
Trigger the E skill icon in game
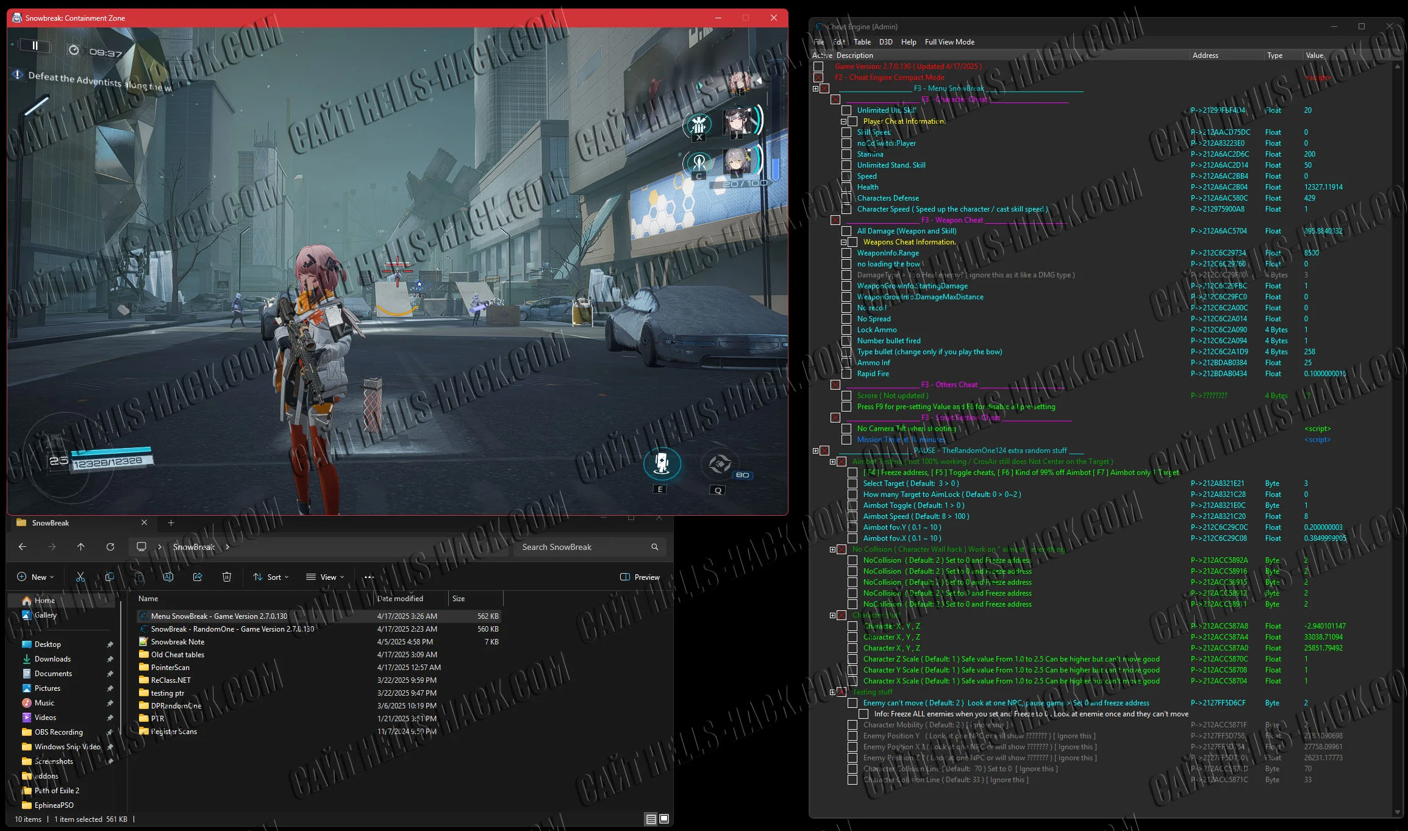pos(662,464)
